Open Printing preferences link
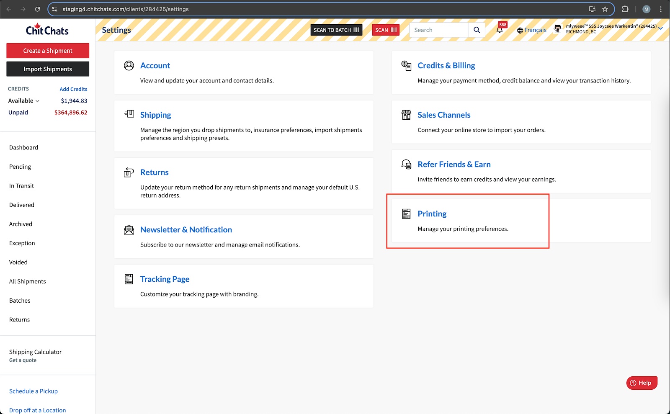This screenshot has height=414, width=670. (x=432, y=214)
